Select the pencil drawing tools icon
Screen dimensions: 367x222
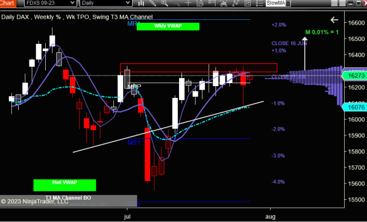click(153, 3)
